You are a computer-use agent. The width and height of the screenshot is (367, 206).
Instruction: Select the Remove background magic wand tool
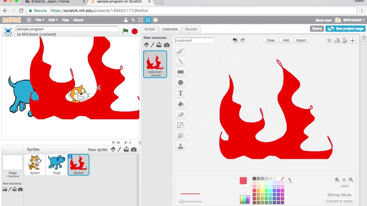coord(180,136)
